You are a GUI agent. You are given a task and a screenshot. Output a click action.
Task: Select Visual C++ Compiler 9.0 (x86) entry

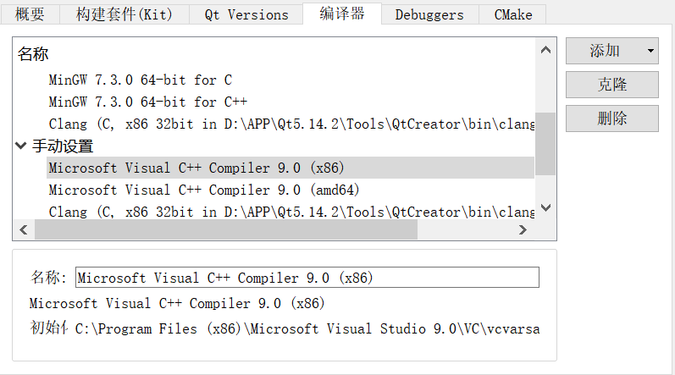(x=196, y=168)
